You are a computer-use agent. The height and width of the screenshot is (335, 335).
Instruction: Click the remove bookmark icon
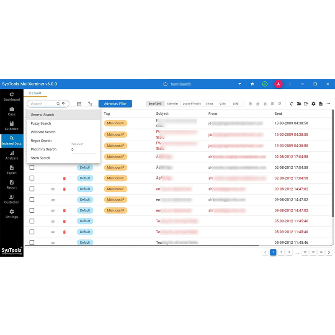pos(280,104)
